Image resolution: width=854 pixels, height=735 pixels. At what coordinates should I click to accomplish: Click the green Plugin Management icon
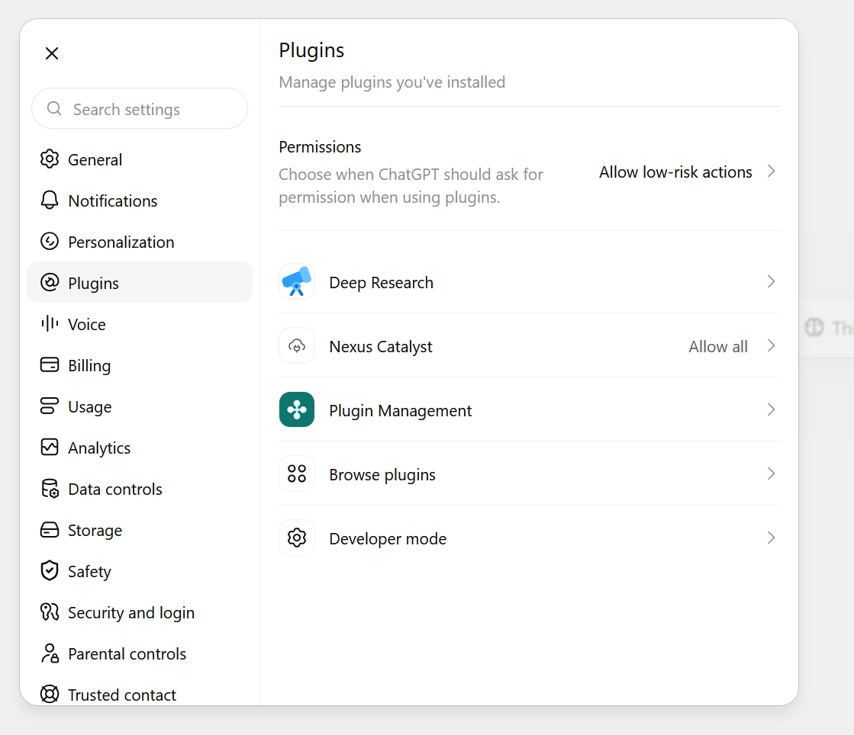[x=297, y=409]
